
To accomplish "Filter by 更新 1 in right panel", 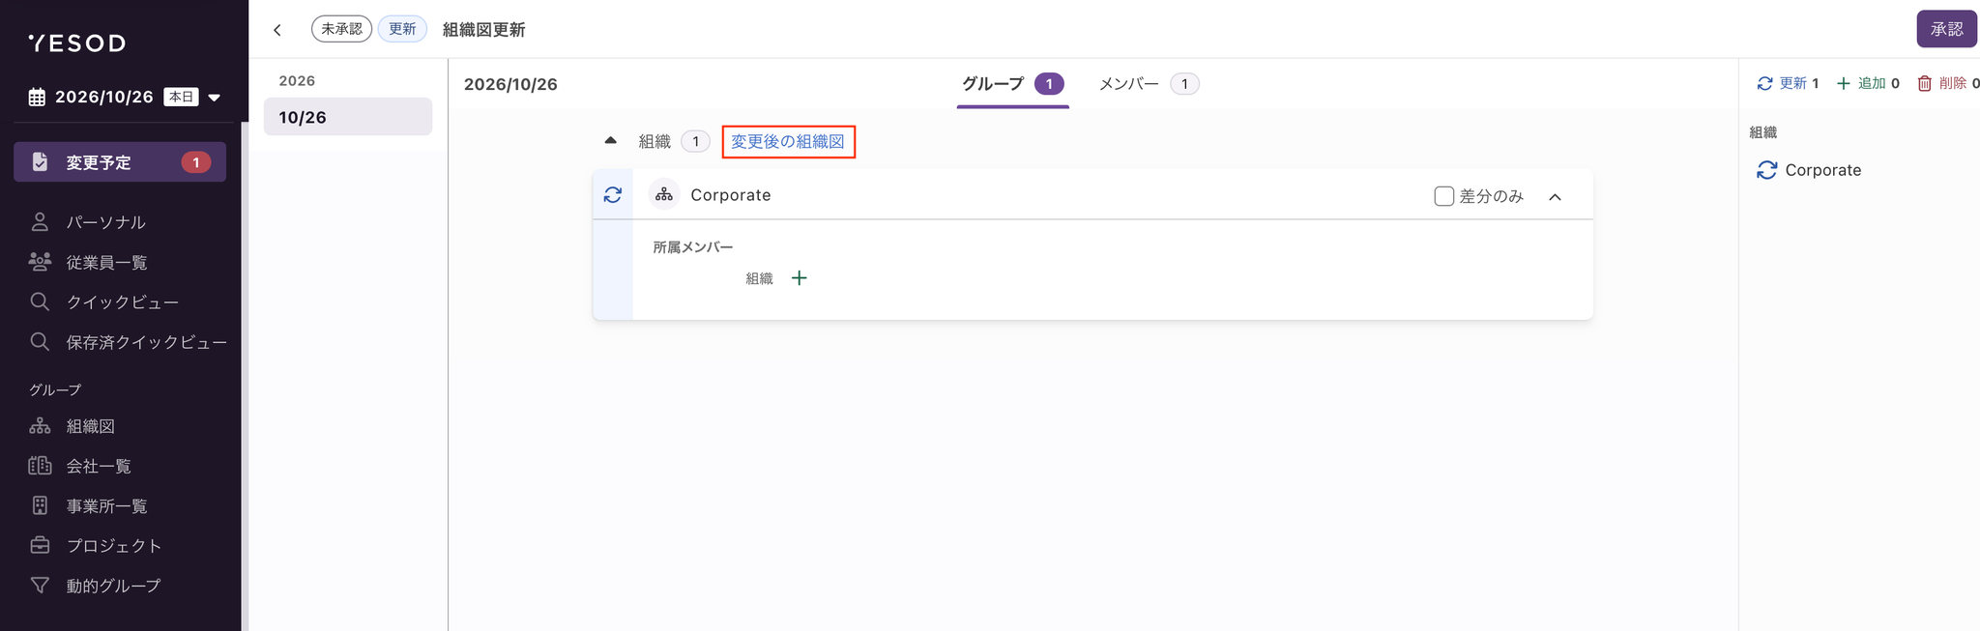I will click(x=1788, y=84).
